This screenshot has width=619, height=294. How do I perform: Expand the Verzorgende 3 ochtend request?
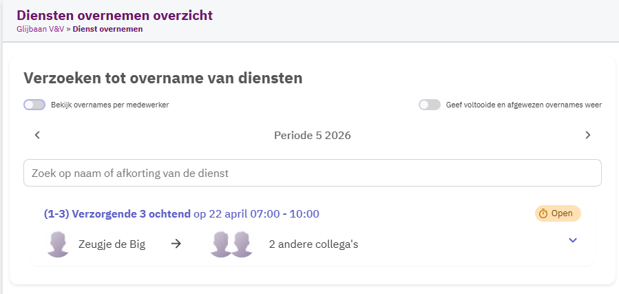click(x=572, y=240)
